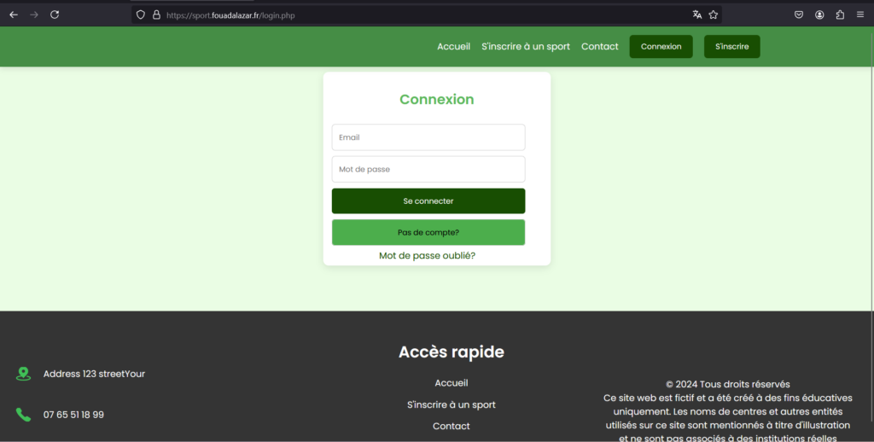Select Contact in the header navigation
This screenshot has height=442, width=874.
click(x=599, y=47)
